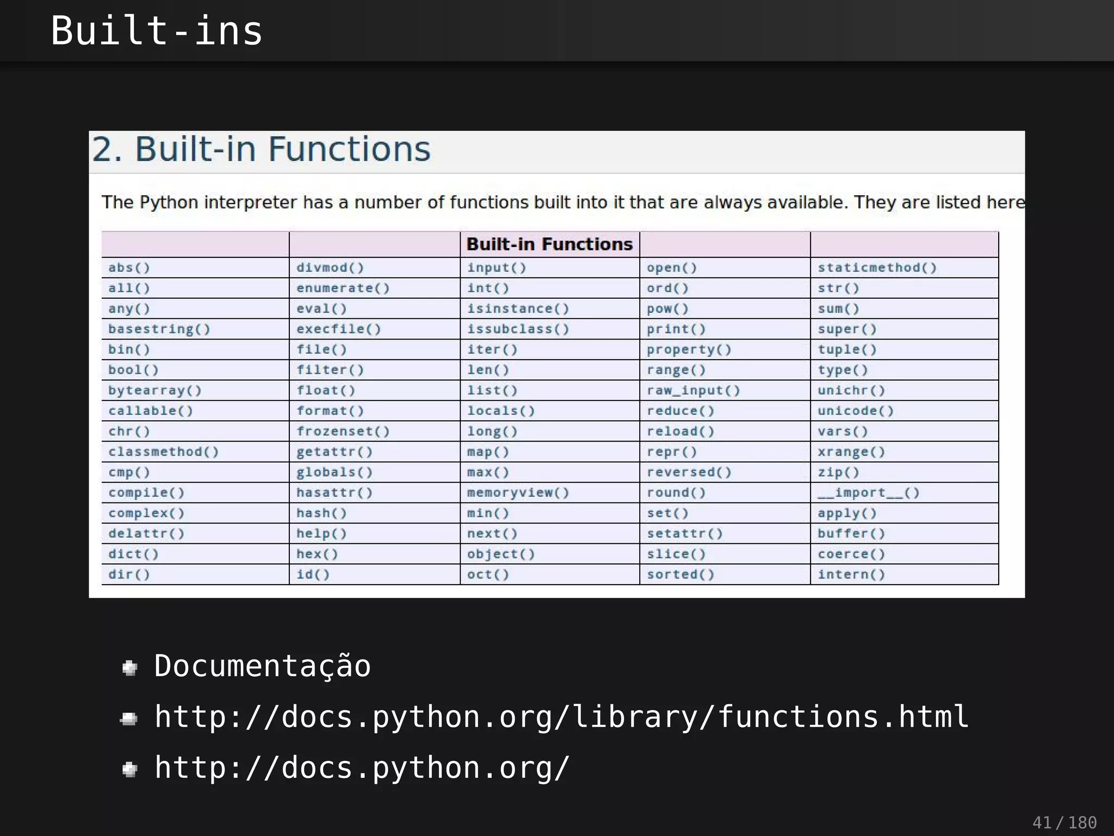Image resolution: width=1114 pixels, height=836 pixels.
Task: Select the isinstance() table entry
Action: (518, 309)
